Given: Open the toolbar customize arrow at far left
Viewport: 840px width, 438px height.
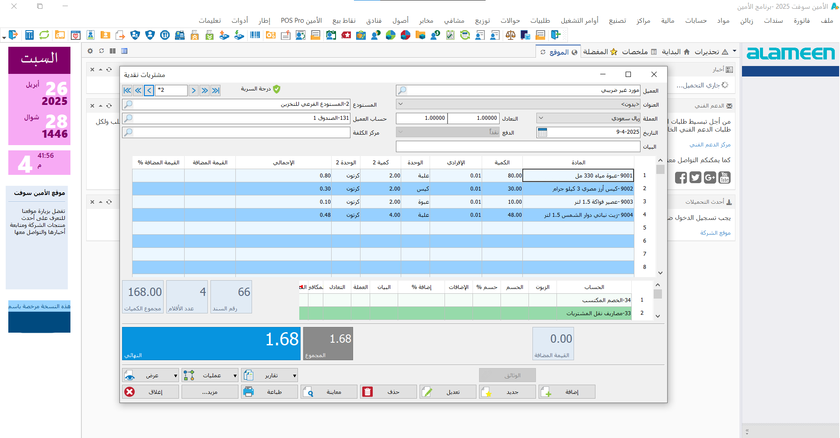Looking at the screenshot, I should tap(4, 38).
